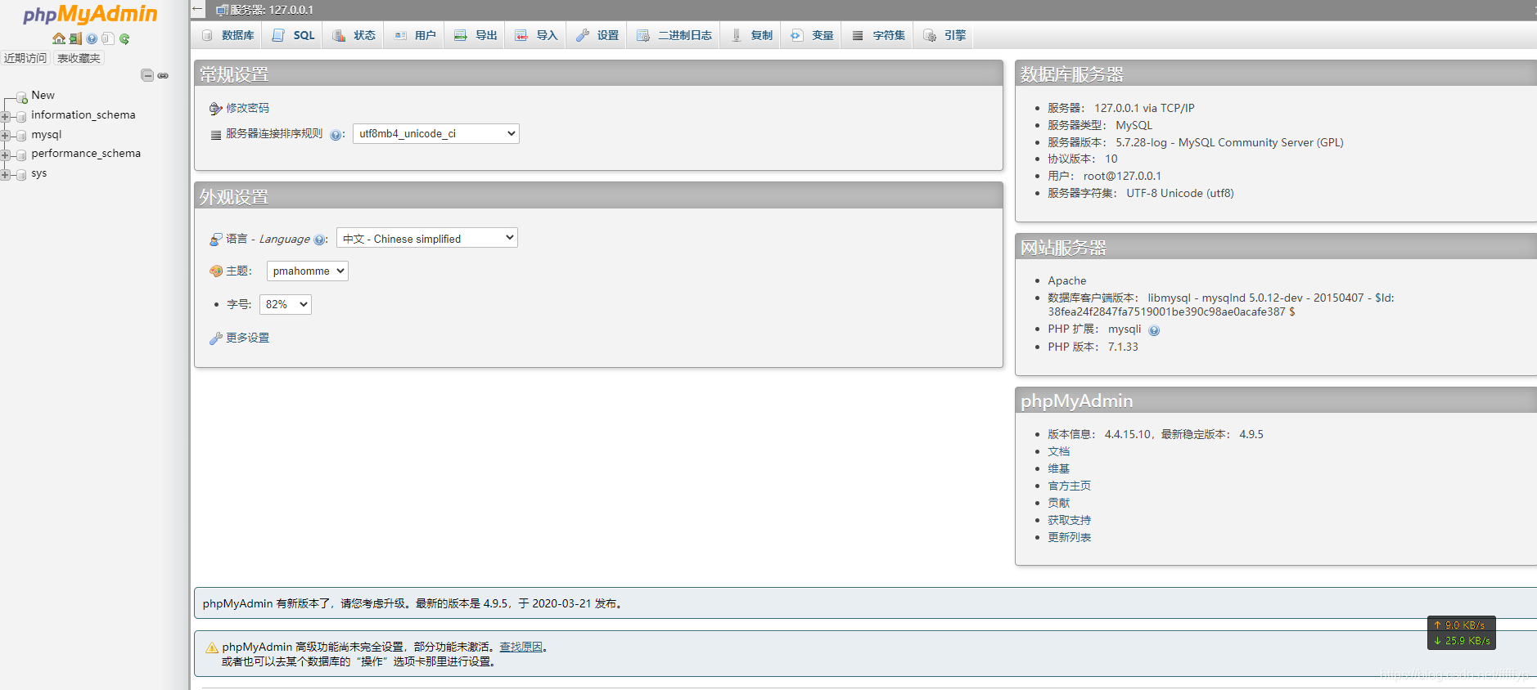Hide the navigation panel with arrow icon
The width and height of the screenshot is (1537, 690).
[197, 9]
